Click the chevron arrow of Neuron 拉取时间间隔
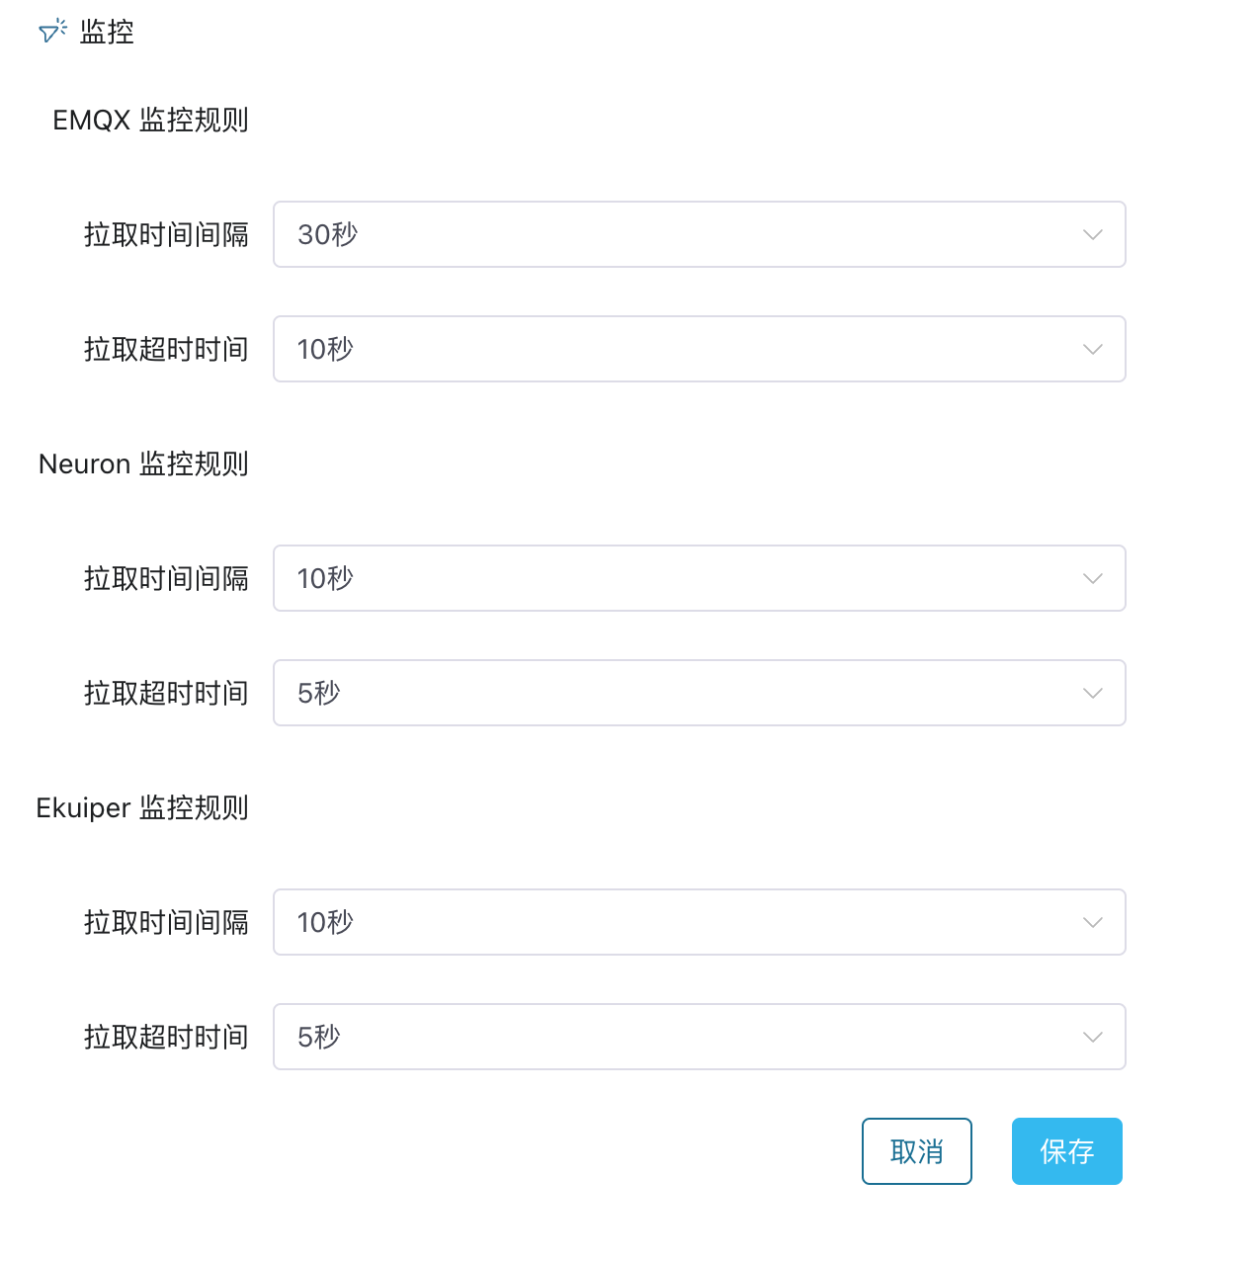1259x1261 pixels. (1092, 579)
